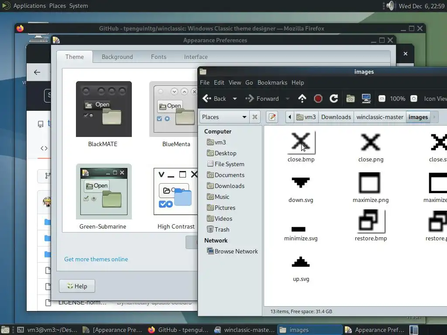Click Browse Network in the sidebar
Image resolution: width=447 pixels, height=335 pixels.
coord(232,251)
